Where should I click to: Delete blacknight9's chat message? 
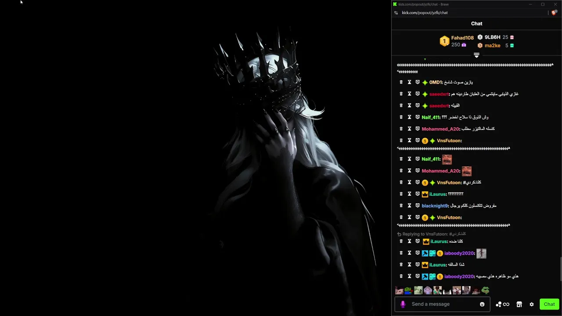pos(401,205)
